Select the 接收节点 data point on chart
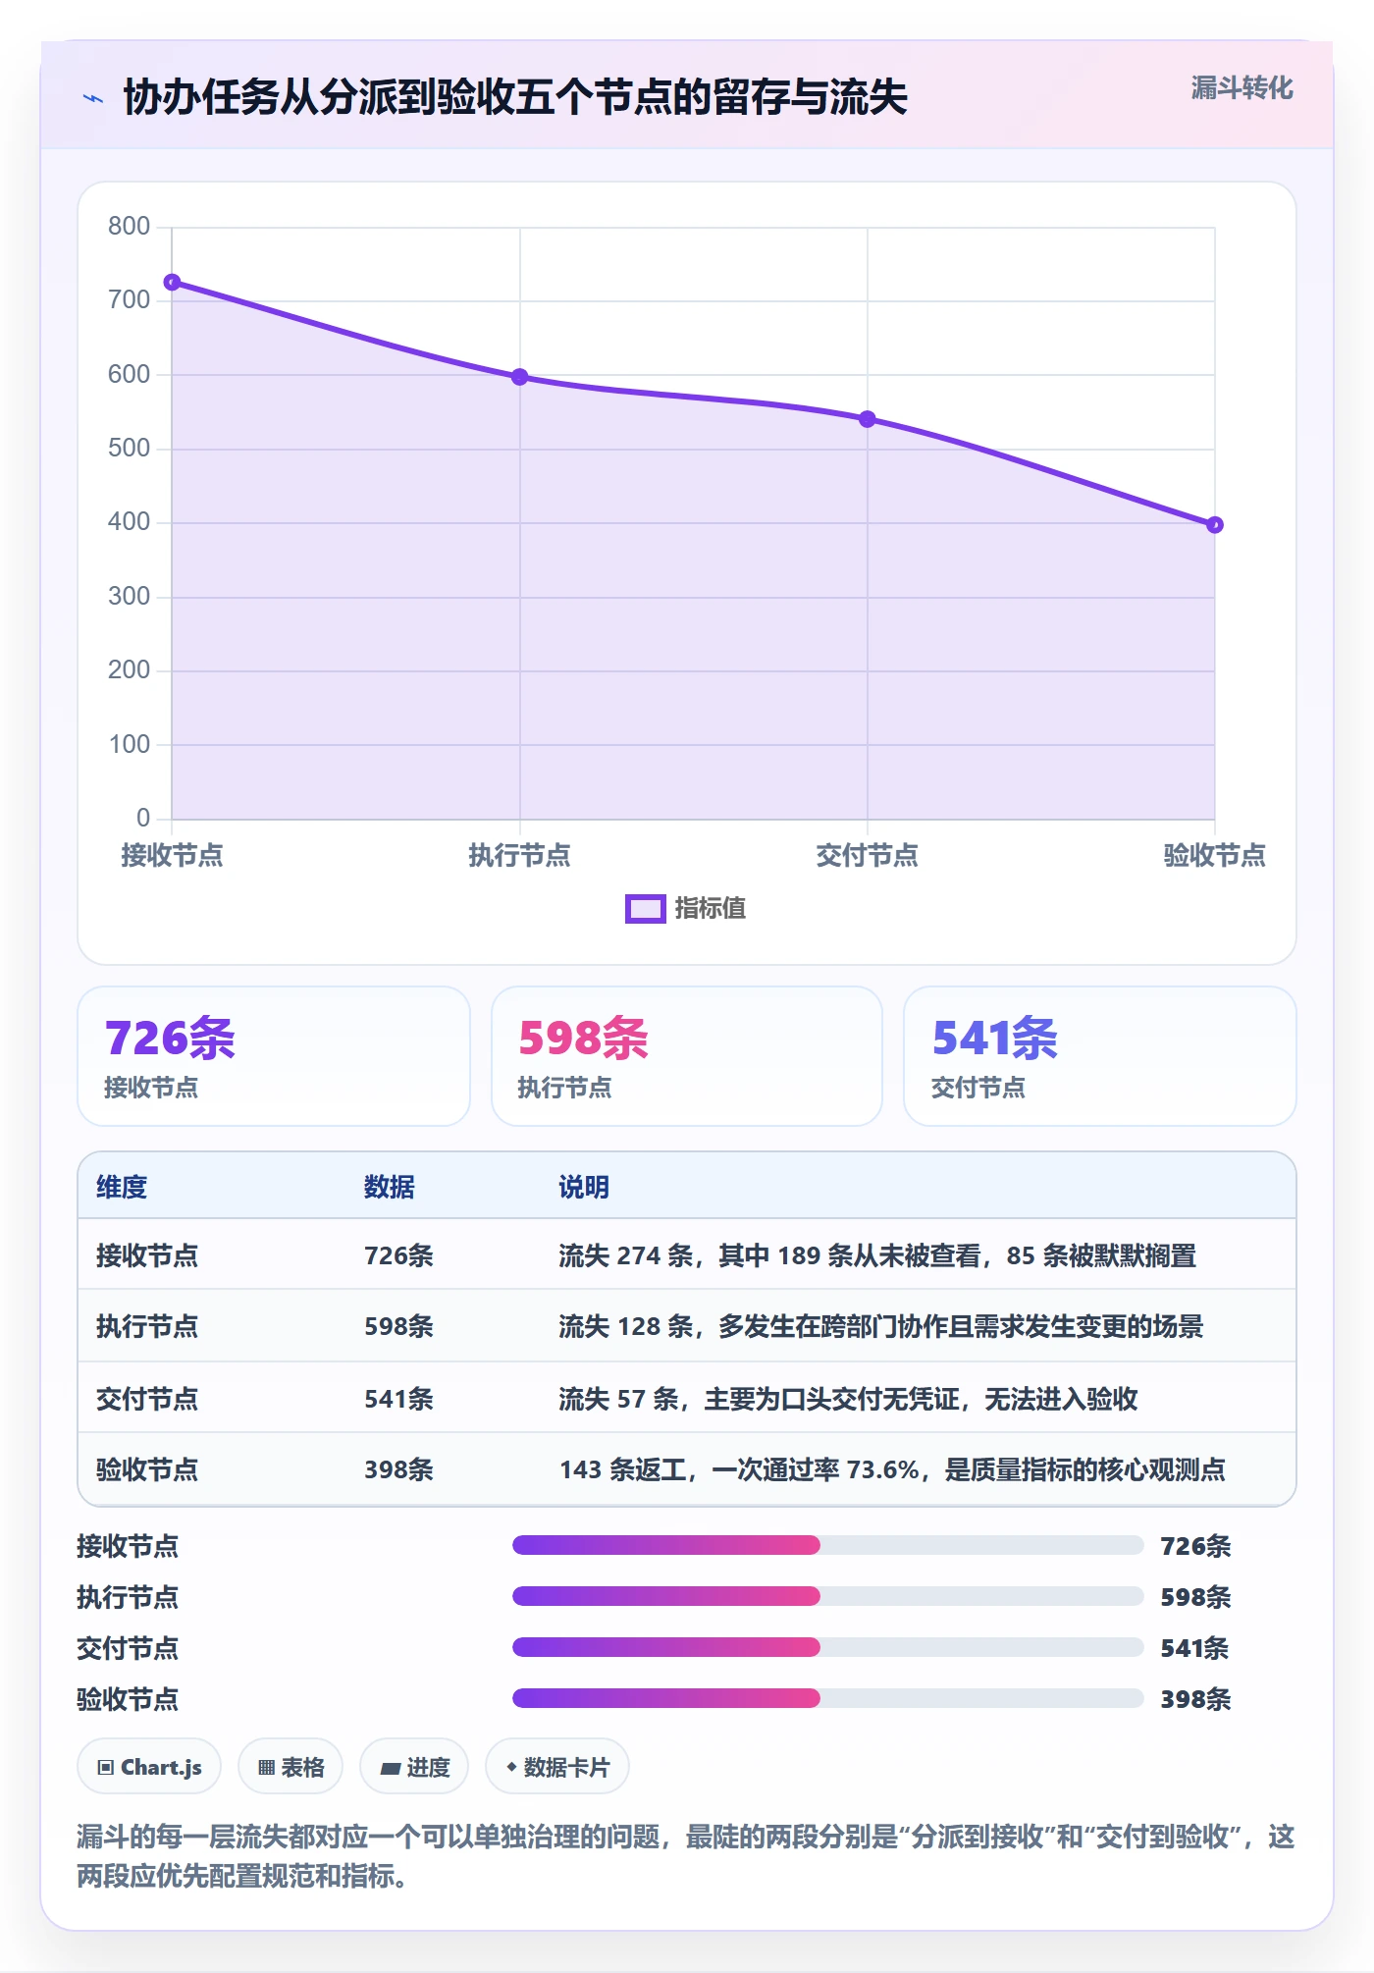 172,283
